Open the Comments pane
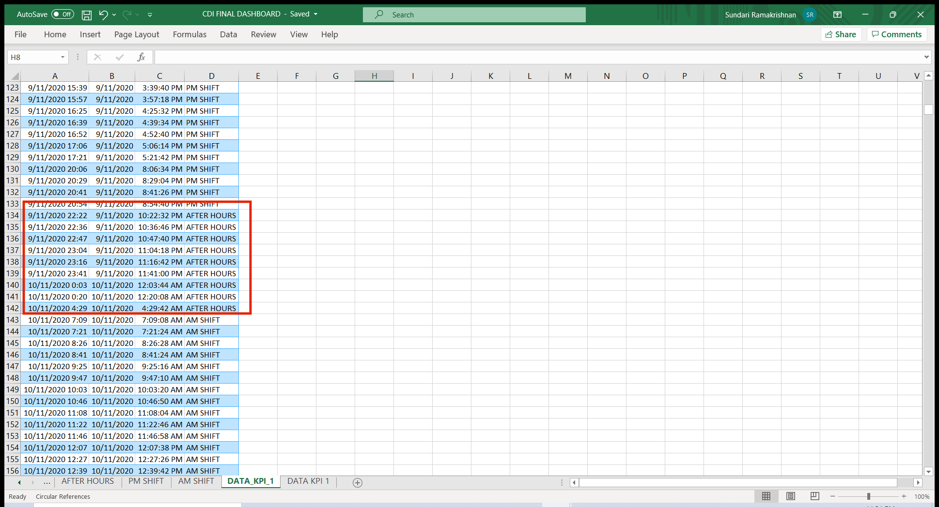 tap(897, 34)
